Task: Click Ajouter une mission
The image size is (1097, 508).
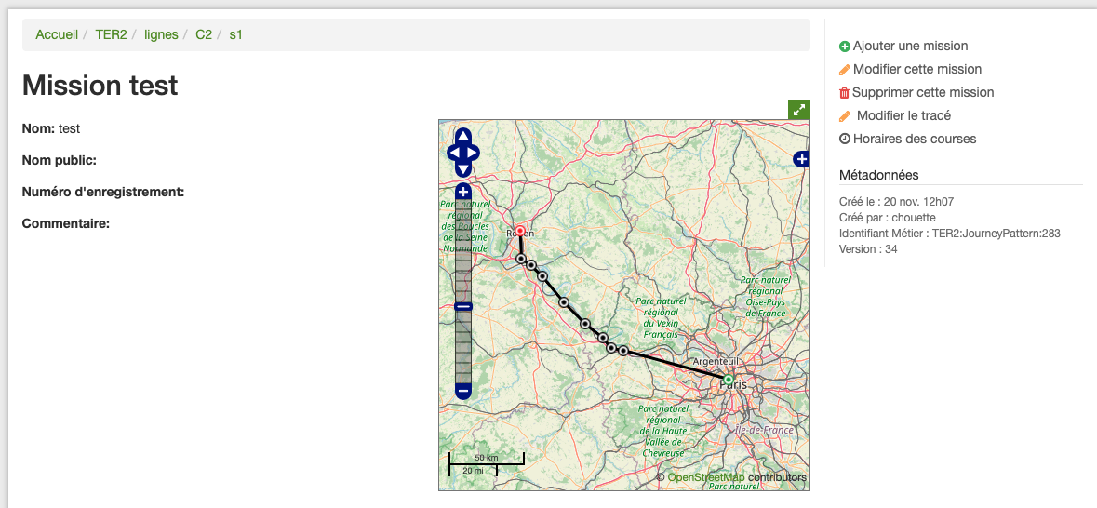Action: click(x=910, y=46)
